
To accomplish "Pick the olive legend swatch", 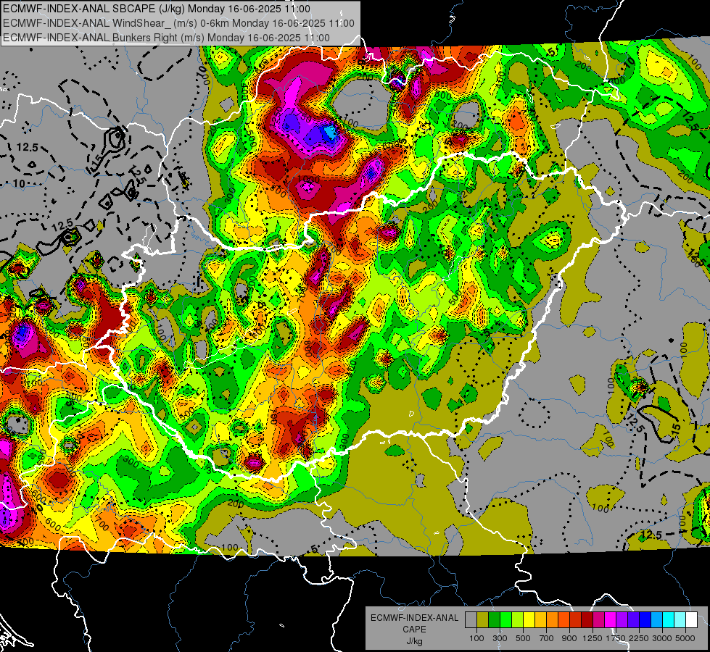I will point(483,620).
